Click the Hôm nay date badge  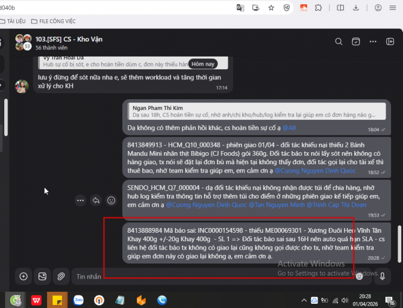tap(203, 64)
